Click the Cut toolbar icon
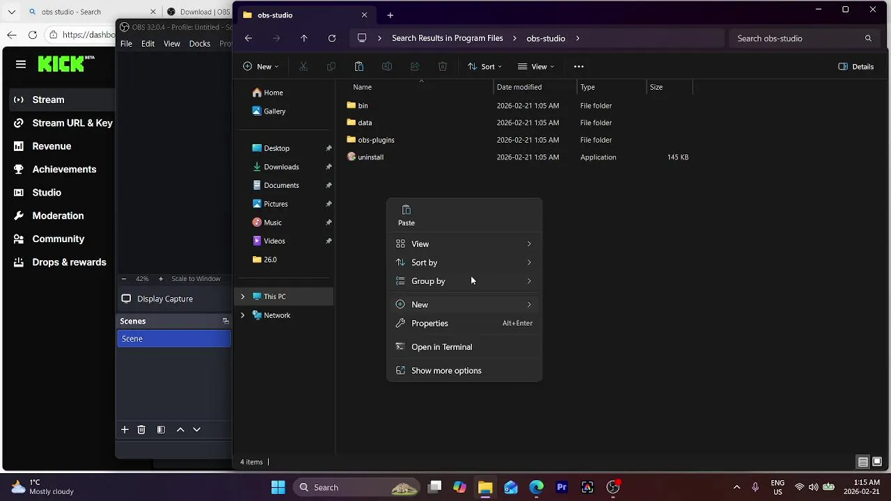Image resolution: width=891 pixels, height=501 pixels. [303, 67]
